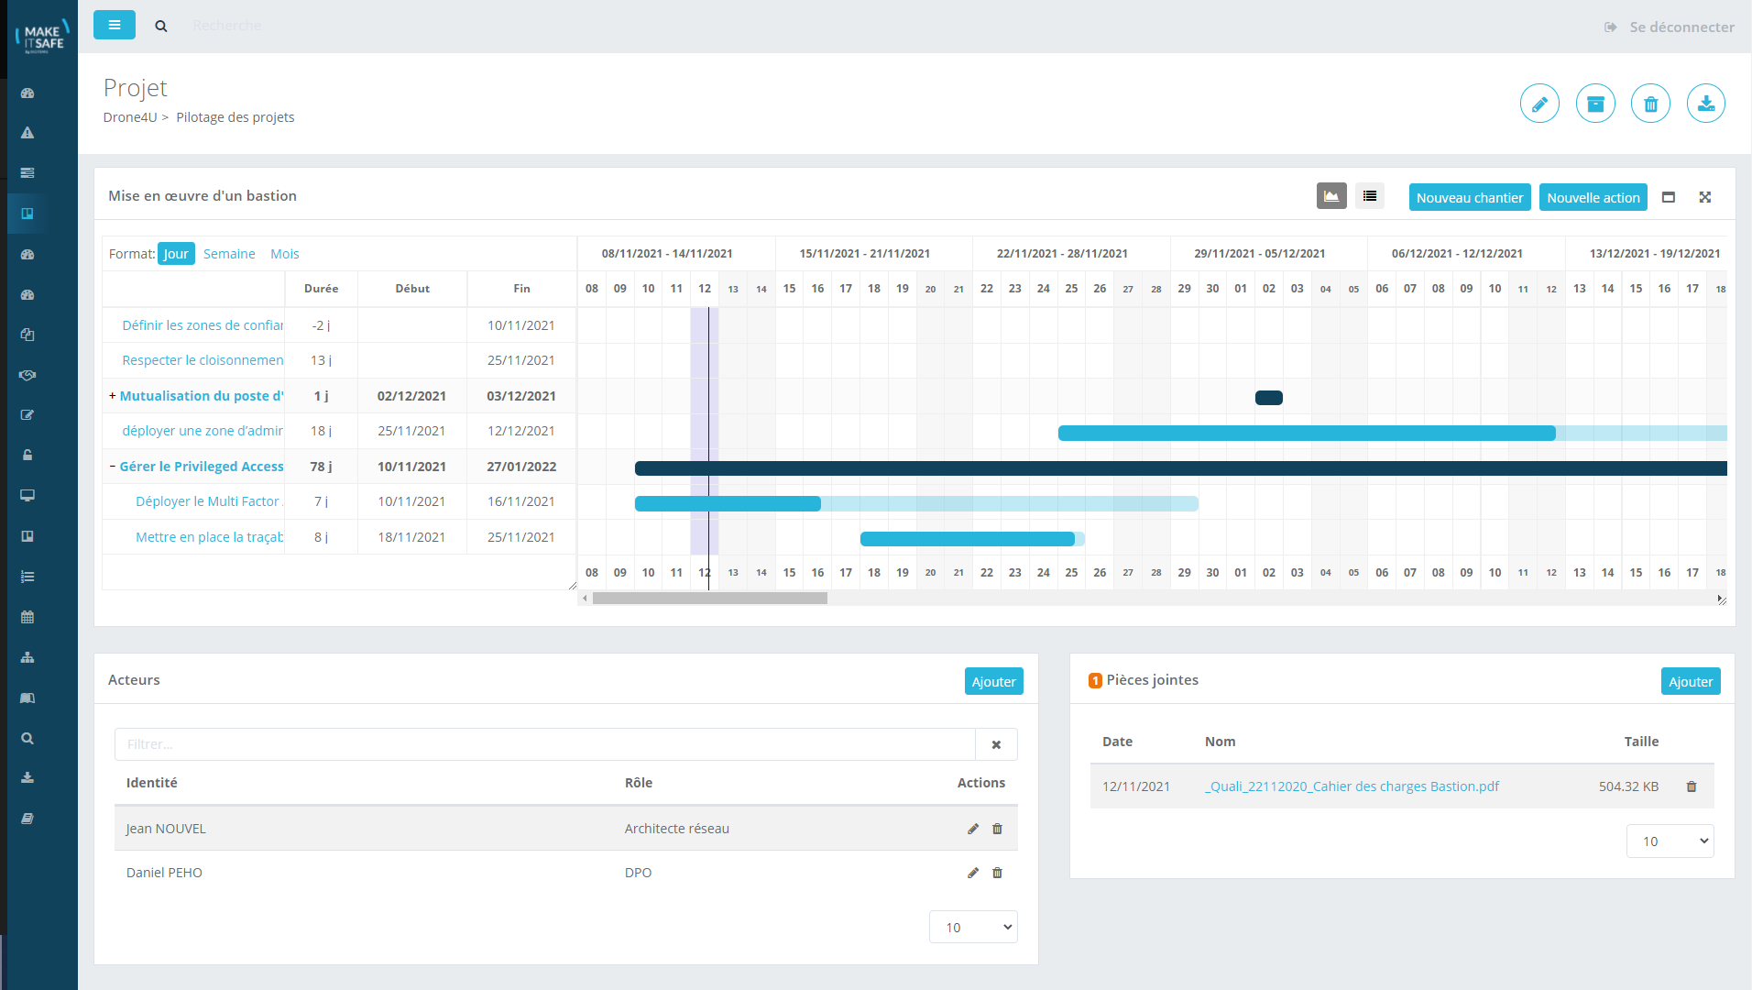Edit Jean NOUVEL actor entry
This screenshot has width=1752, height=990.
pos(972,829)
